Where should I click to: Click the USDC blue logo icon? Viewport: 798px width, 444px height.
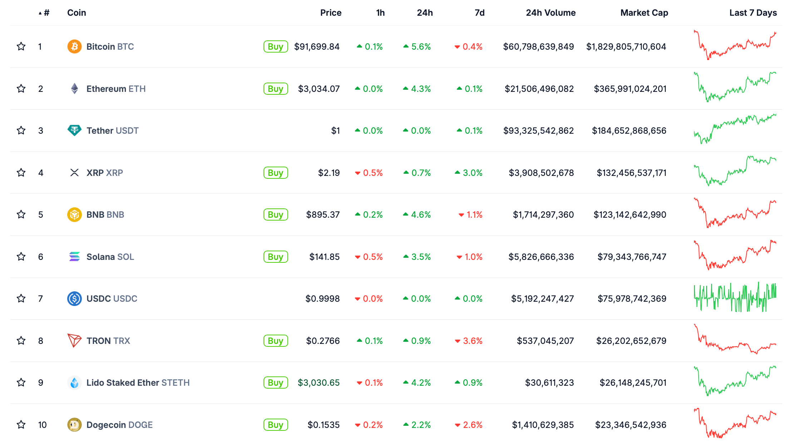click(x=74, y=299)
